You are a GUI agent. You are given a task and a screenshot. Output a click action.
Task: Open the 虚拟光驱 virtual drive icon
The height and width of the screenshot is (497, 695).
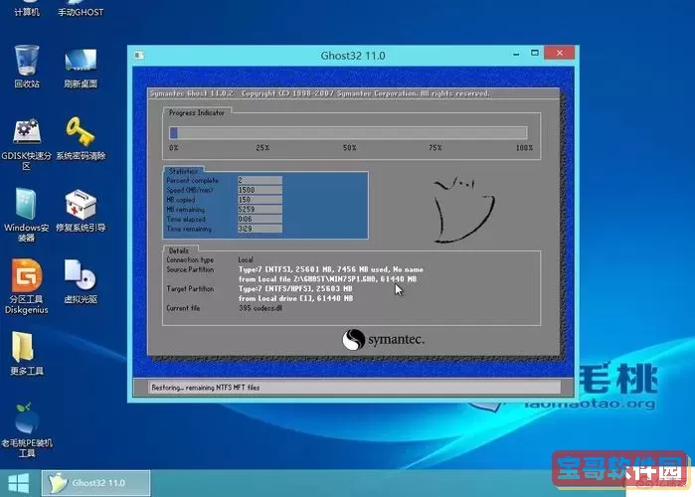(x=81, y=281)
